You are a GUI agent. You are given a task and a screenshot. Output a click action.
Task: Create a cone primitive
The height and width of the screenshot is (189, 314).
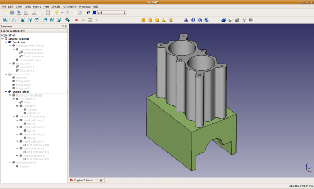[164, 20]
